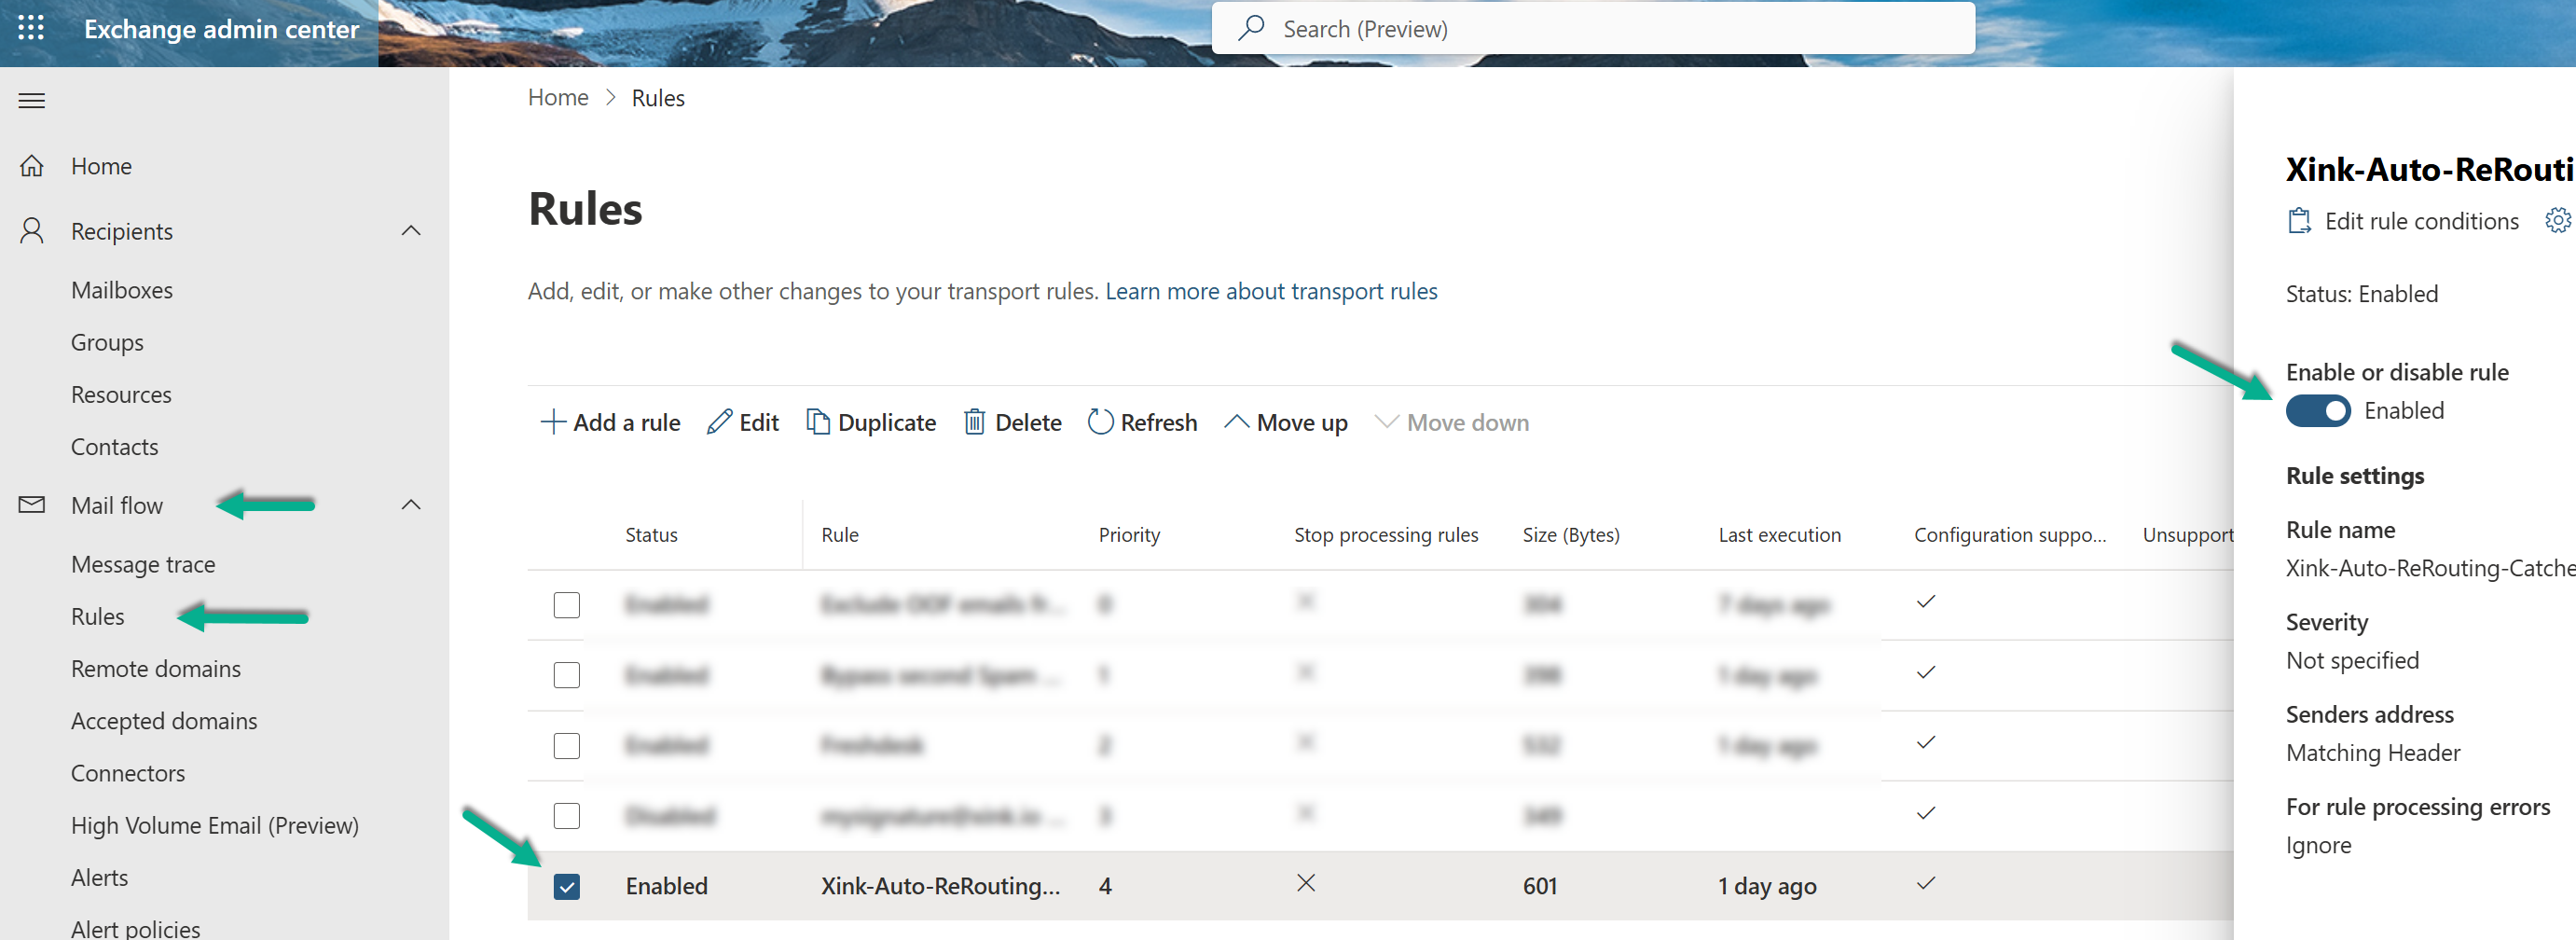Open the app launcher waffle icon
The width and height of the screenshot is (2576, 940).
tap(31, 28)
